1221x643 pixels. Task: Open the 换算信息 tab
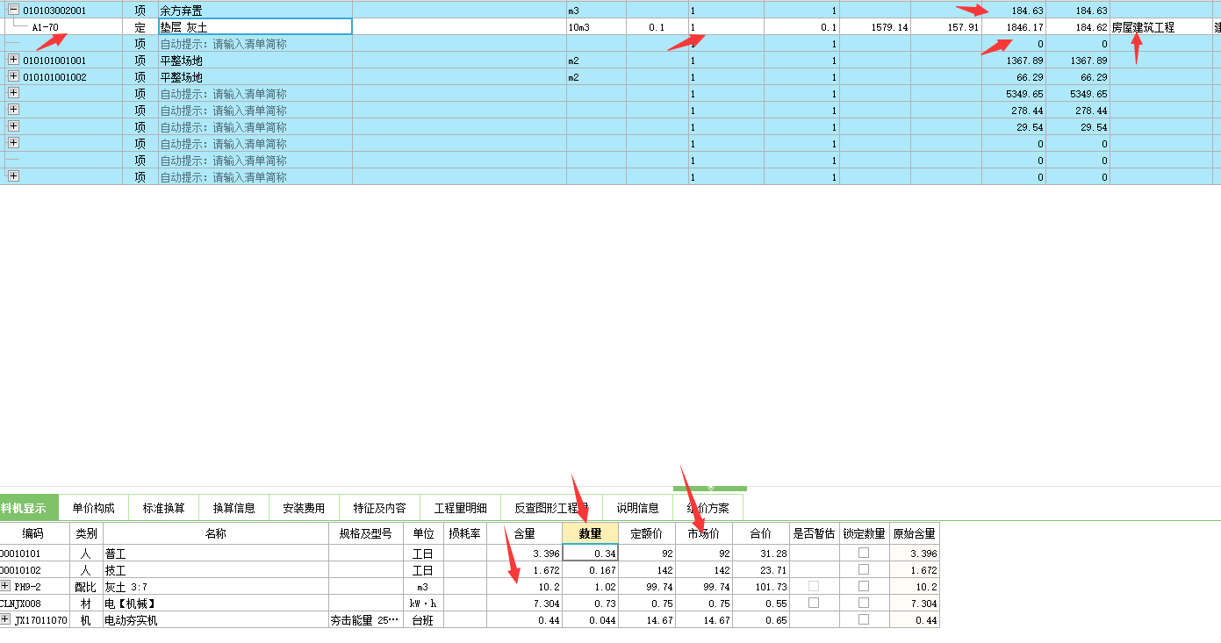(x=233, y=508)
